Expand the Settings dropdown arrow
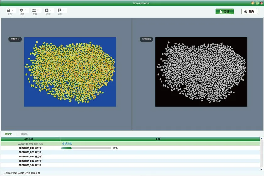Image resolution: width=264 pixels, height=176 pixels. point(25,10)
